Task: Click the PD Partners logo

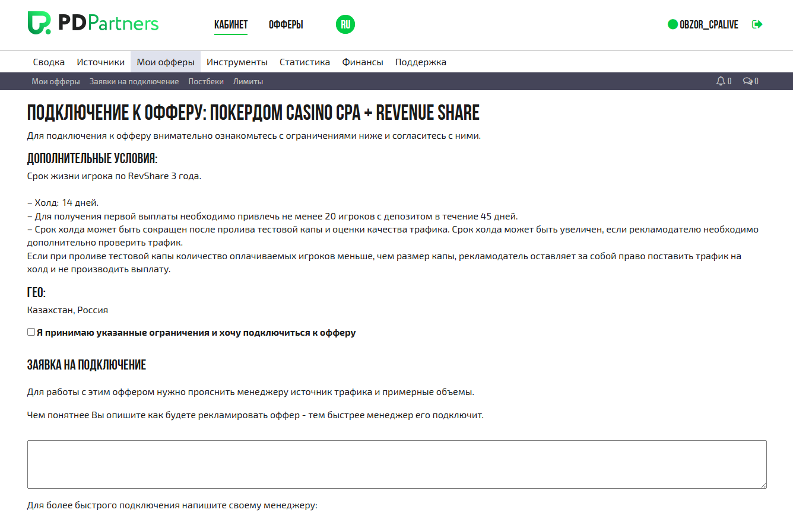Action: (93, 23)
